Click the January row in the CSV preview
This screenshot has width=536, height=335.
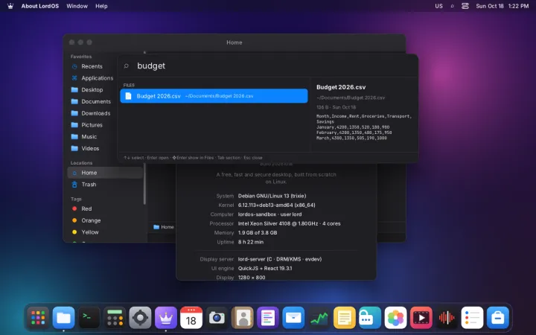(x=353, y=127)
